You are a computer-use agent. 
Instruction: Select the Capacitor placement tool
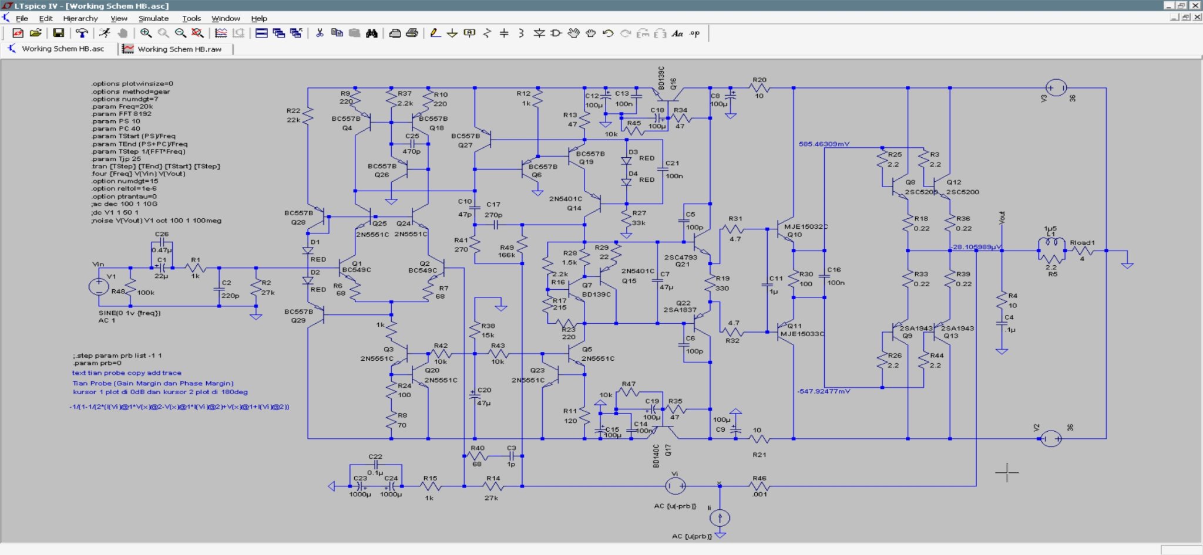[x=504, y=33]
